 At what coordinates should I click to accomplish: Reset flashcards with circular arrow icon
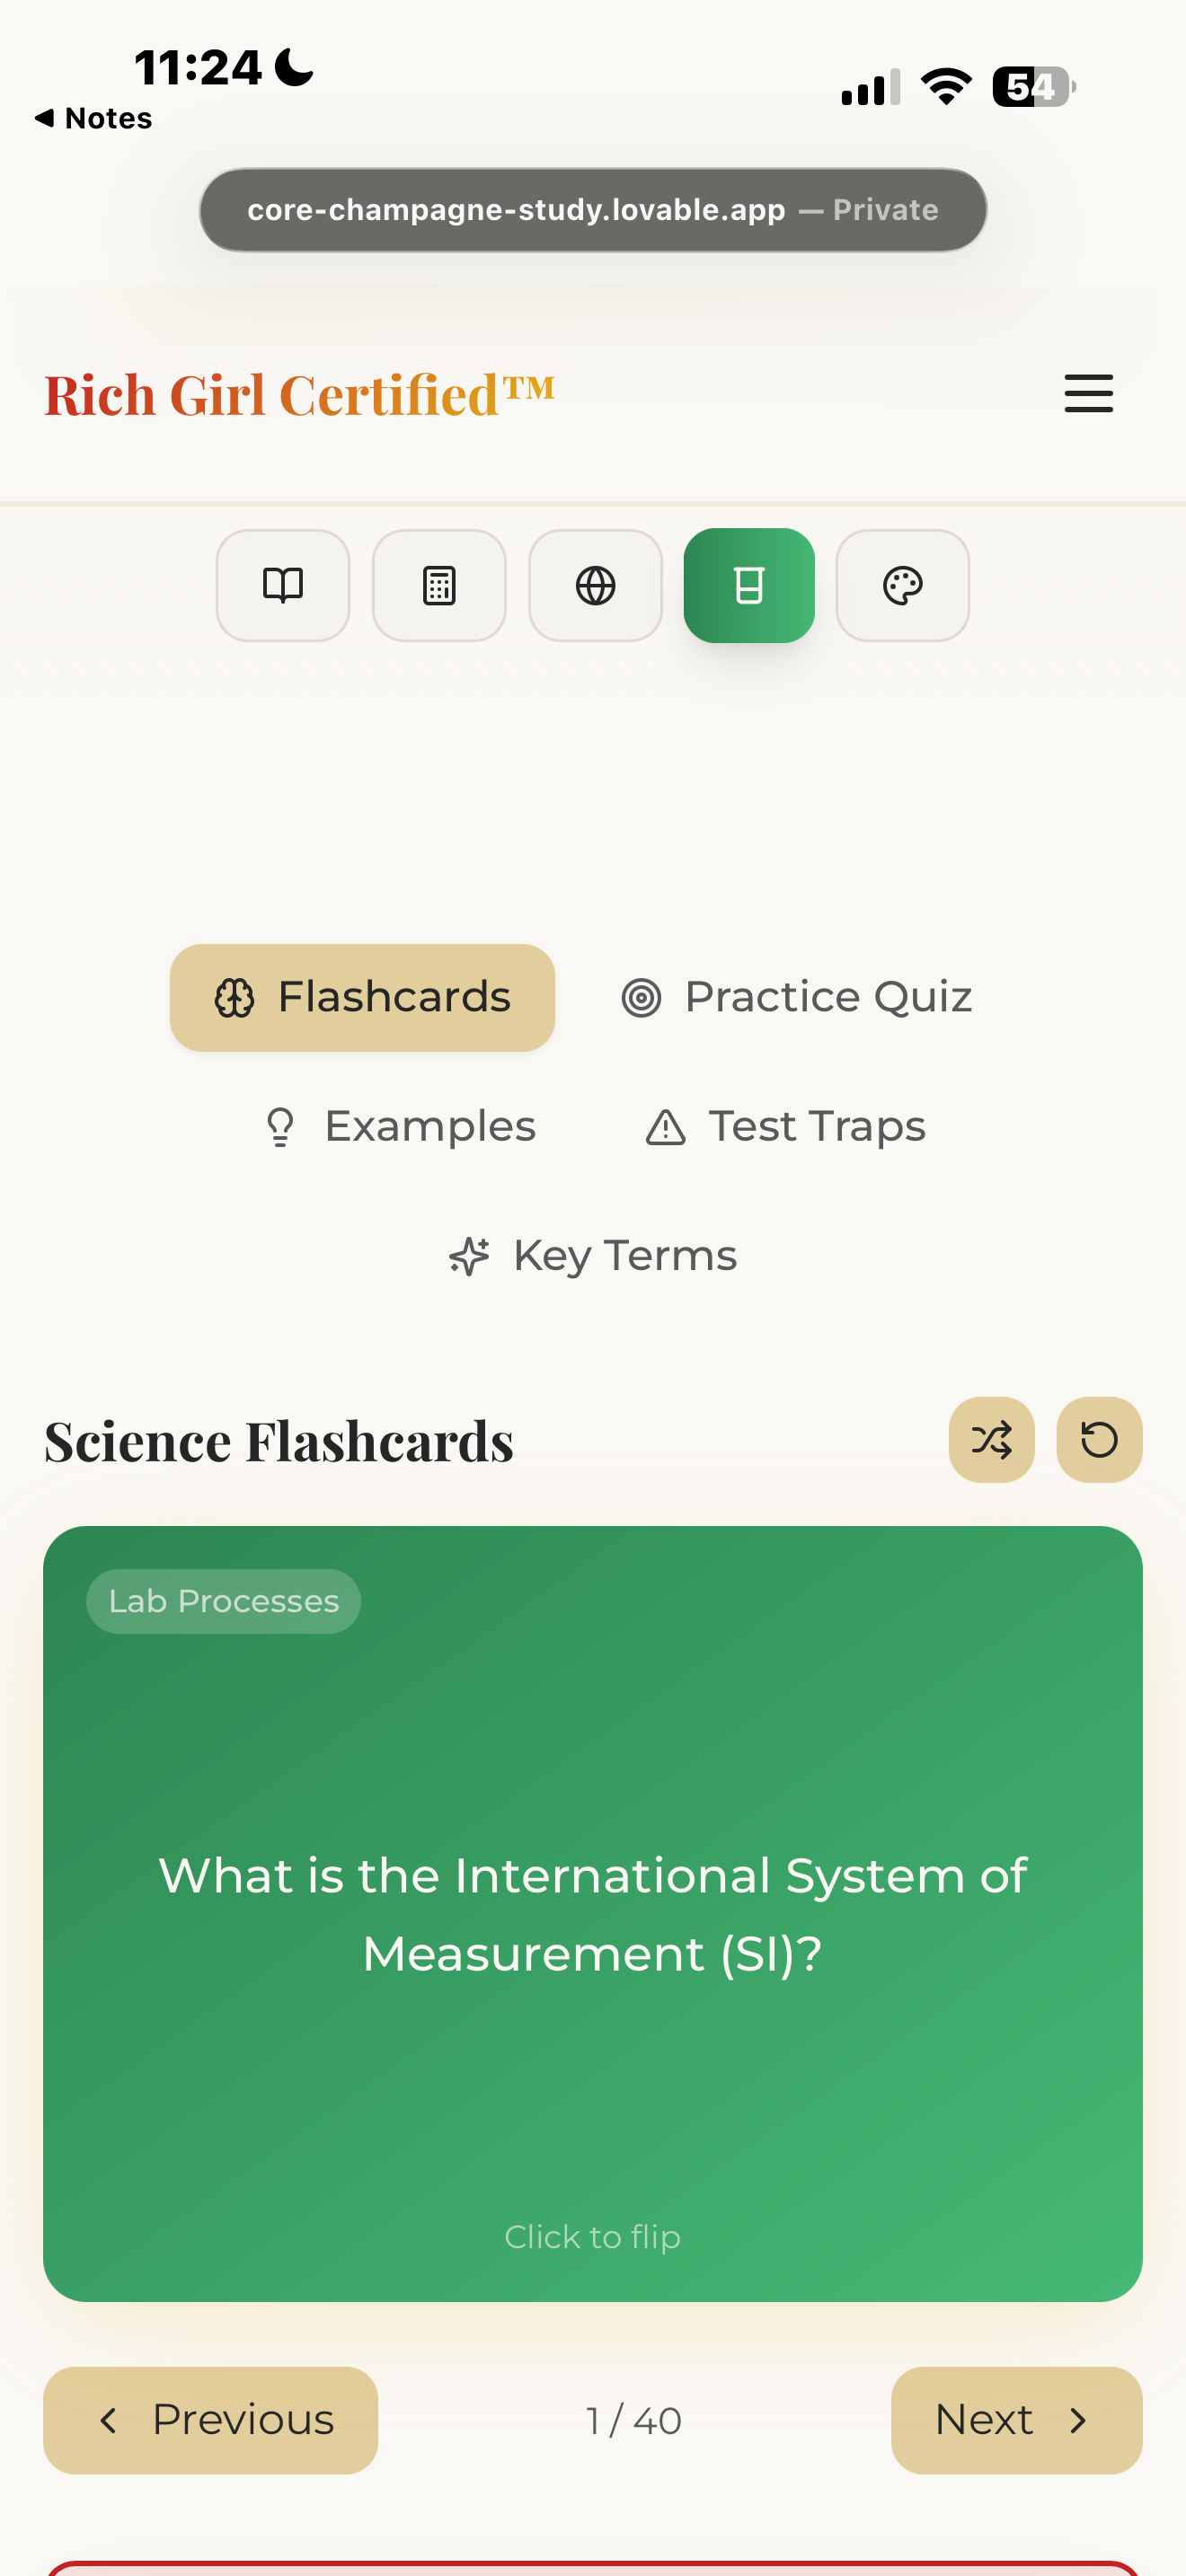pos(1099,1440)
